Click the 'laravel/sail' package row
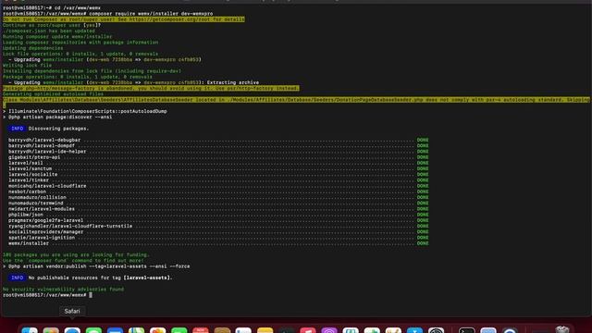This screenshot has width=592, height=333. click(x=218, y=163)
